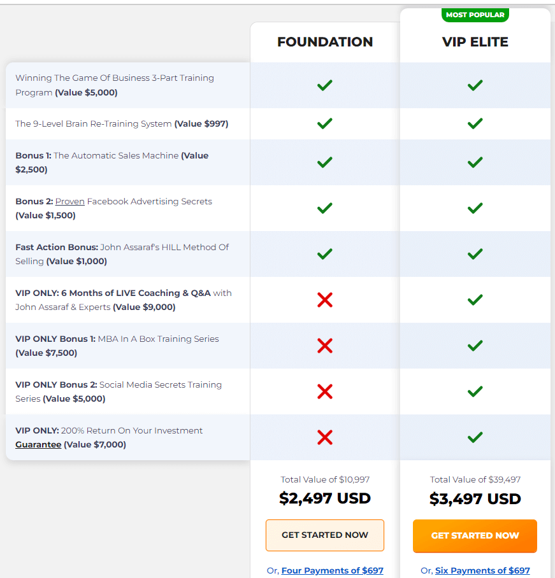Viewport: 555px width, 578px height.
Task: Click the Most Popular green badge
Action: (475, 15)
